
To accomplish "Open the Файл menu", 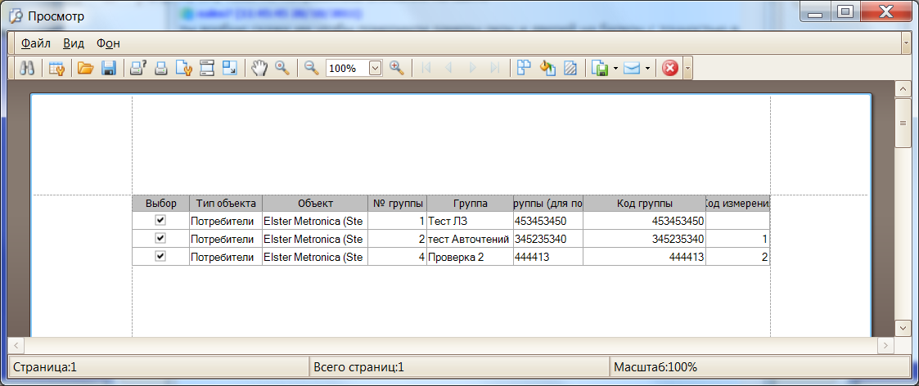I will [x=36, y=43].
